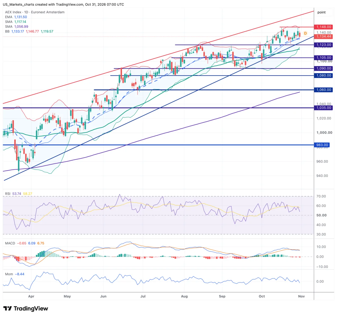This screenshot has width=337, height=317.
Task: Click the Mom −8.44 indicator legend
Action: click(15, 274)
